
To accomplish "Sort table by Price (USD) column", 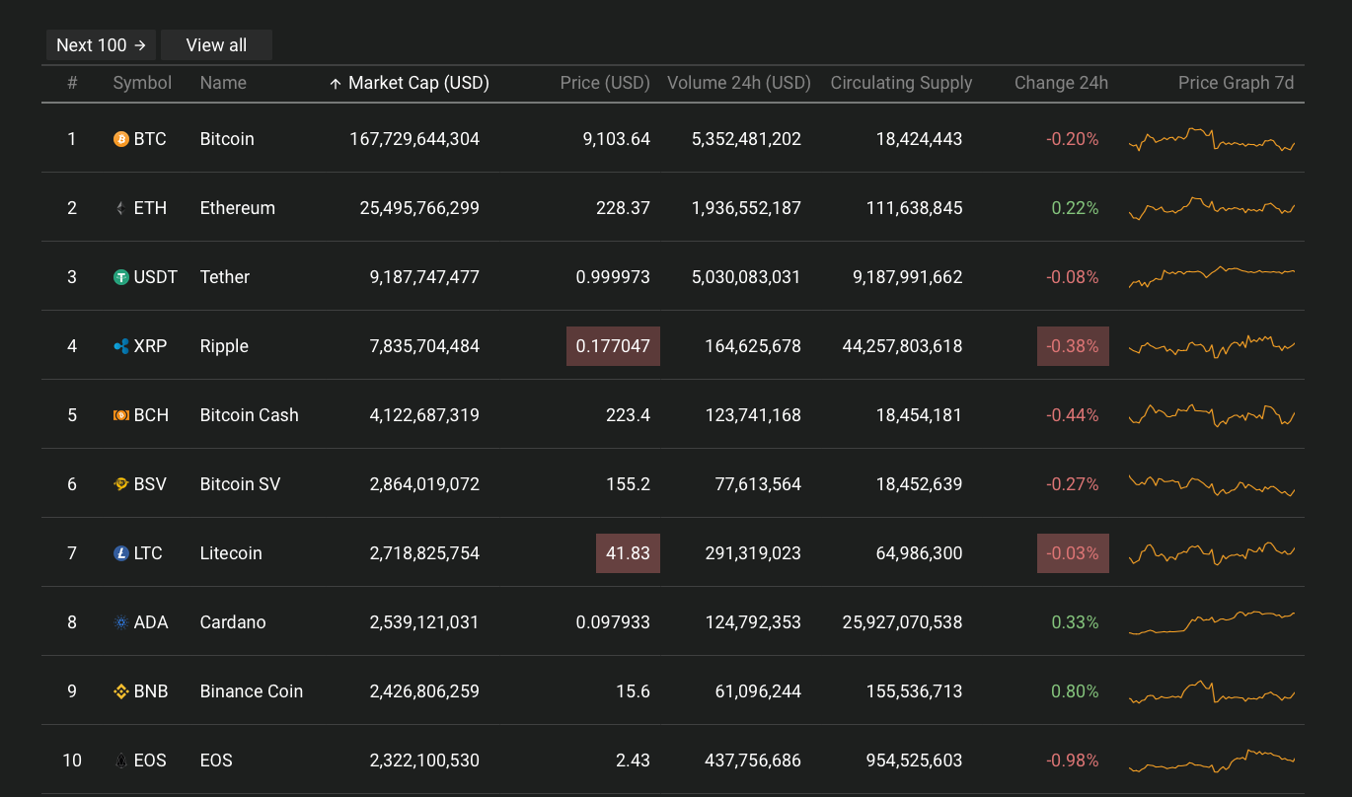I will coord(605,83).
